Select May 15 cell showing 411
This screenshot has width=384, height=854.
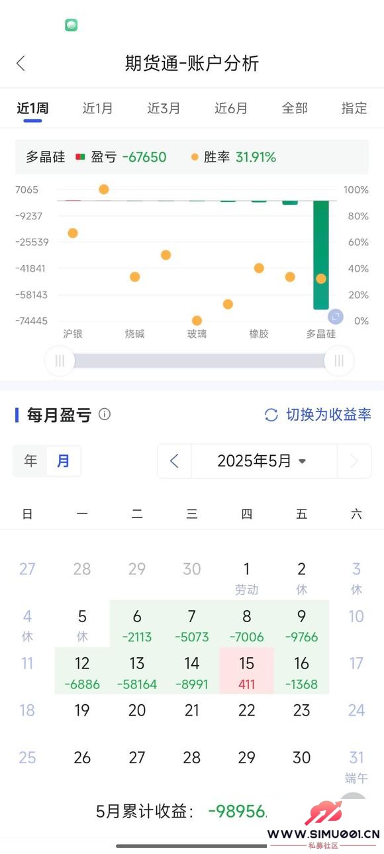[x=246, y=671]
